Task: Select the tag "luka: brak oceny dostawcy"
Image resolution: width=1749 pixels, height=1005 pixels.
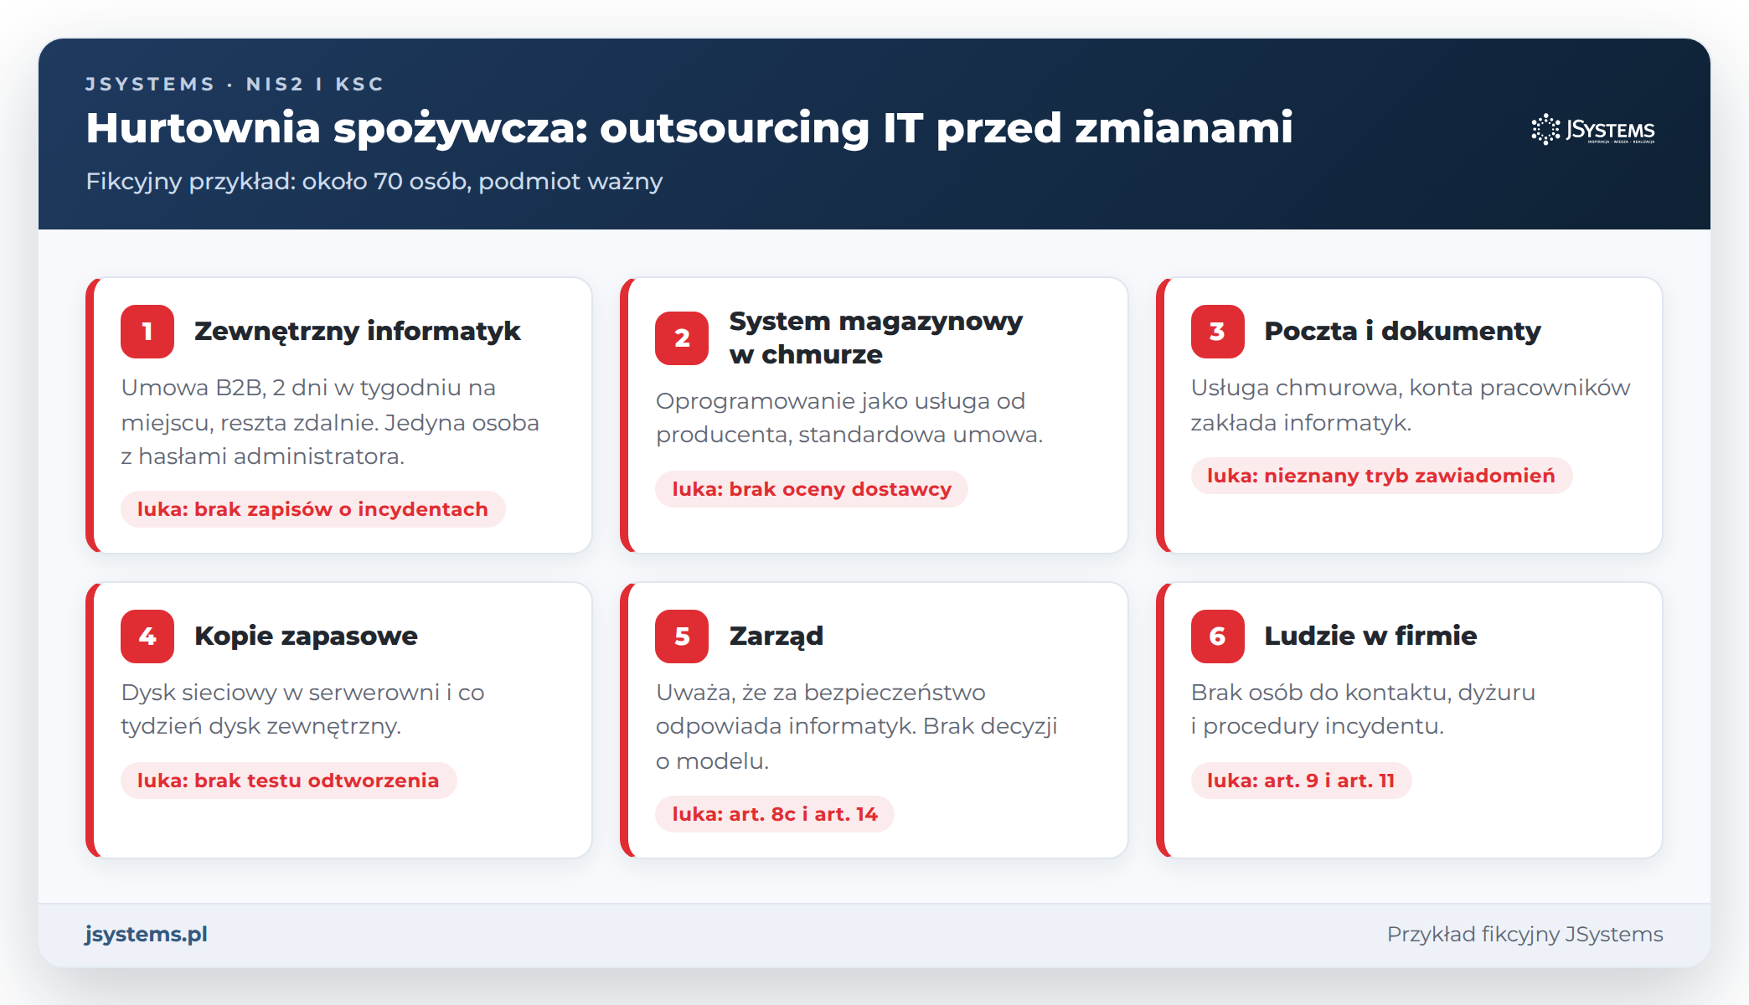Action: [x=812, y=489]
